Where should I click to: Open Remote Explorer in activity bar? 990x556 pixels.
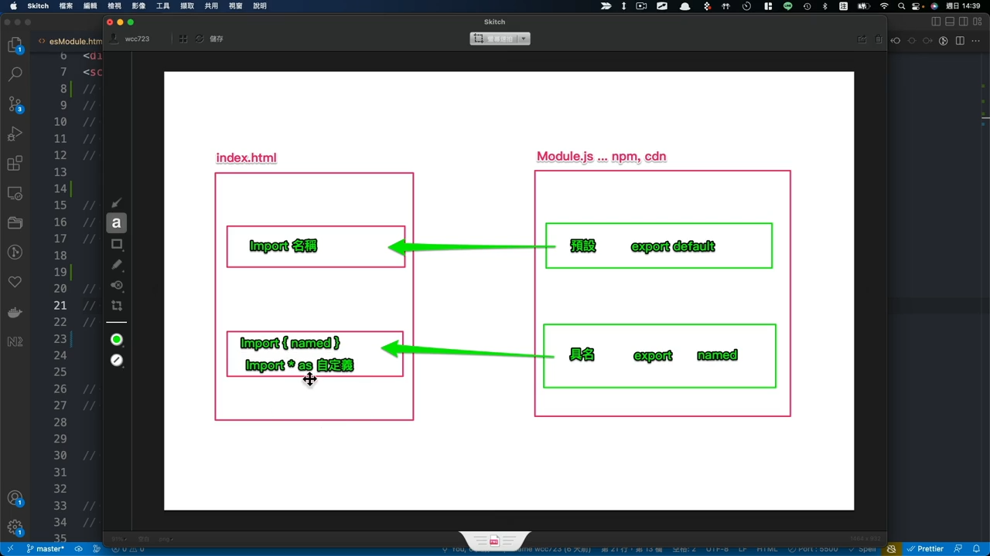pyautogui.click(x=15, y=193)
